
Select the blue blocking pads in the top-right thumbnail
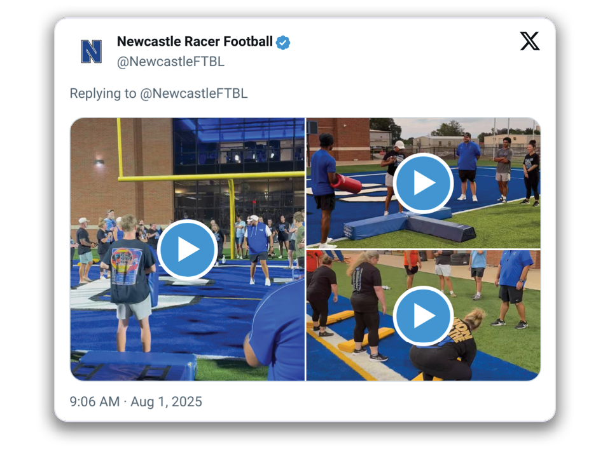click(x=408, y=225)
